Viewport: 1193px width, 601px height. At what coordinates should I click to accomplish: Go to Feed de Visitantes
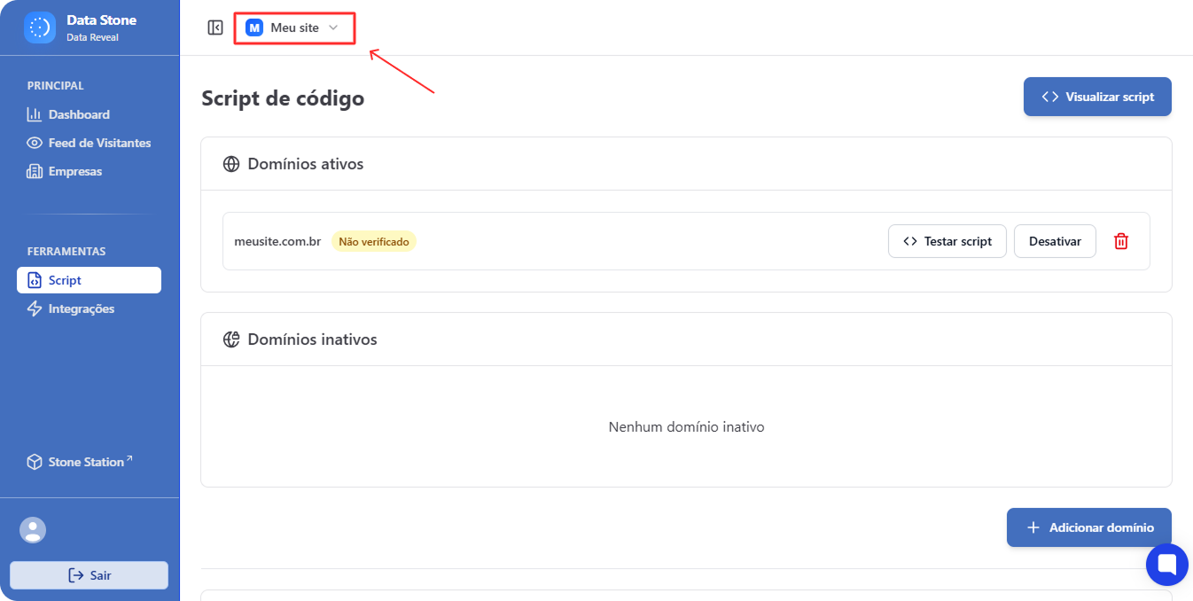coord(89,143)
